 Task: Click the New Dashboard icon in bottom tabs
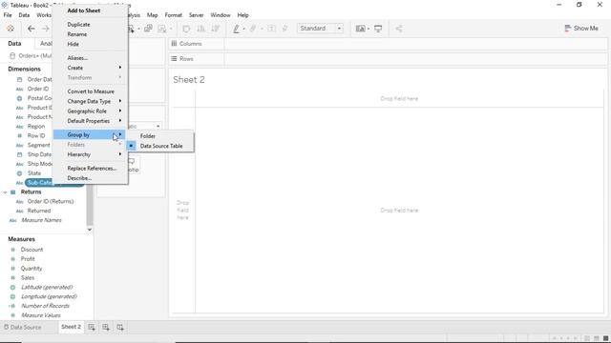click(106, 328)
